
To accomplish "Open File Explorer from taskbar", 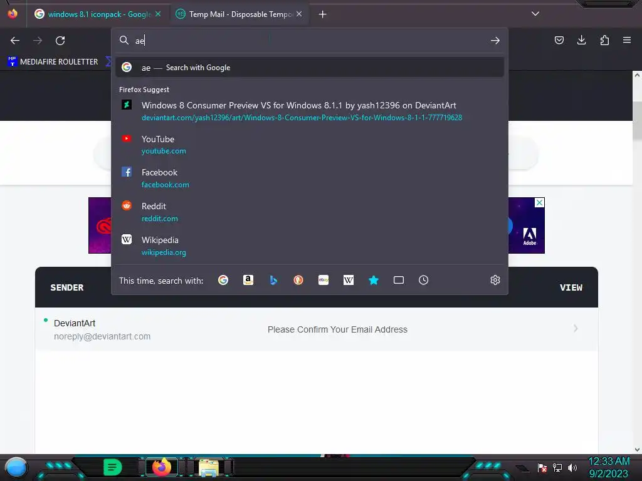I will pyautogui.click(x=209, y=467).
